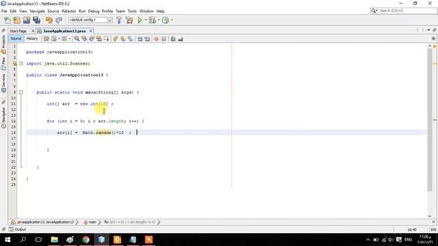Viewport: 438px width, 246px height.
Task: Open the Output window button
Action: [x=18, y=230]
